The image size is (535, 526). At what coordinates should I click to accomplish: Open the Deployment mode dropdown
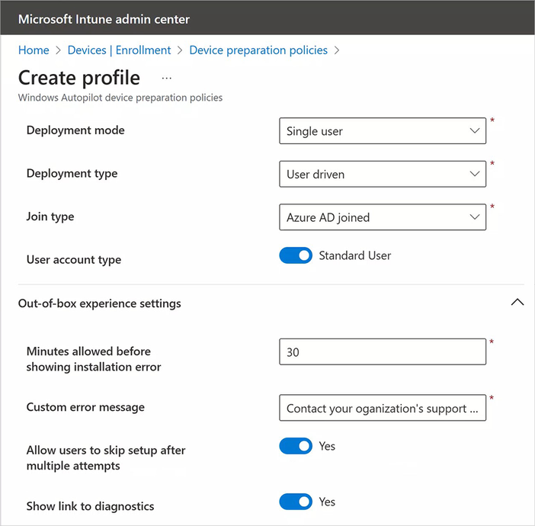(x=383, y=131)
